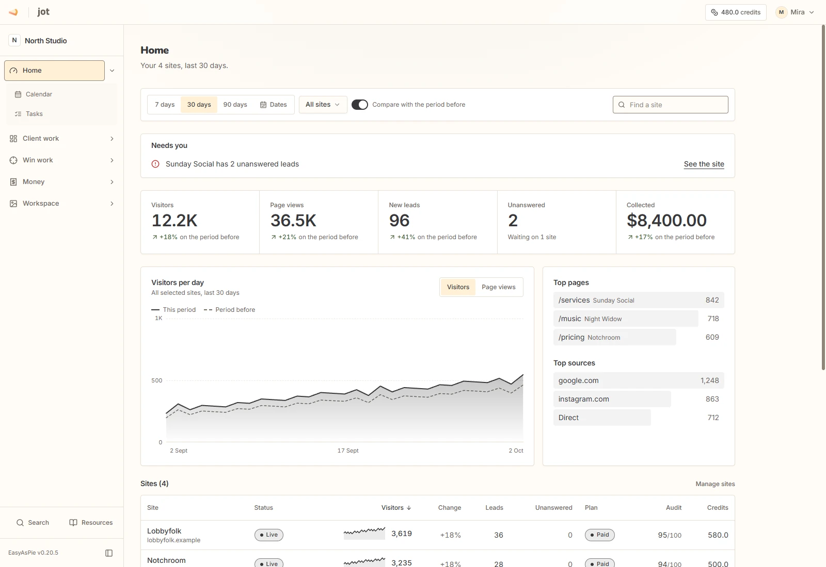Expand the Win work chevron
The height and width of the screenshot is (567, 826).
[x=112, y=160]
